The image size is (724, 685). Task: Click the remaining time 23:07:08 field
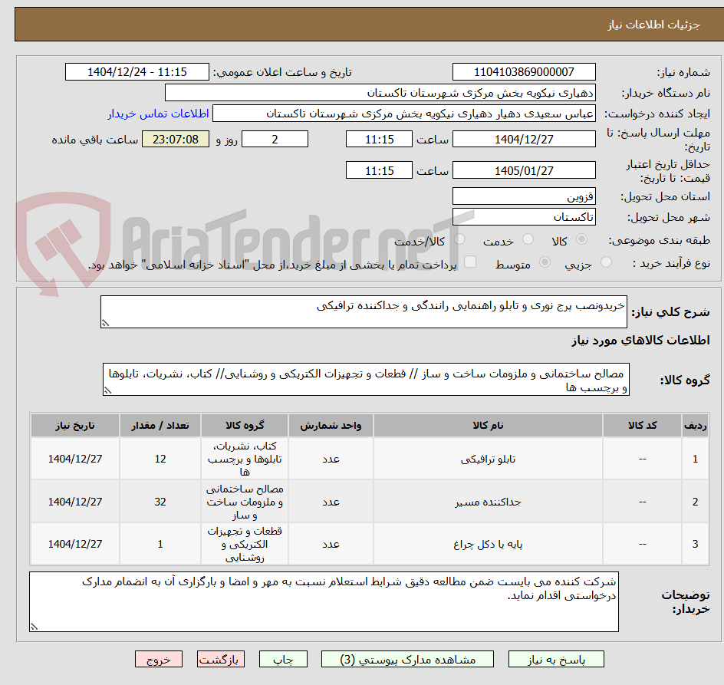tap(176, 139)
